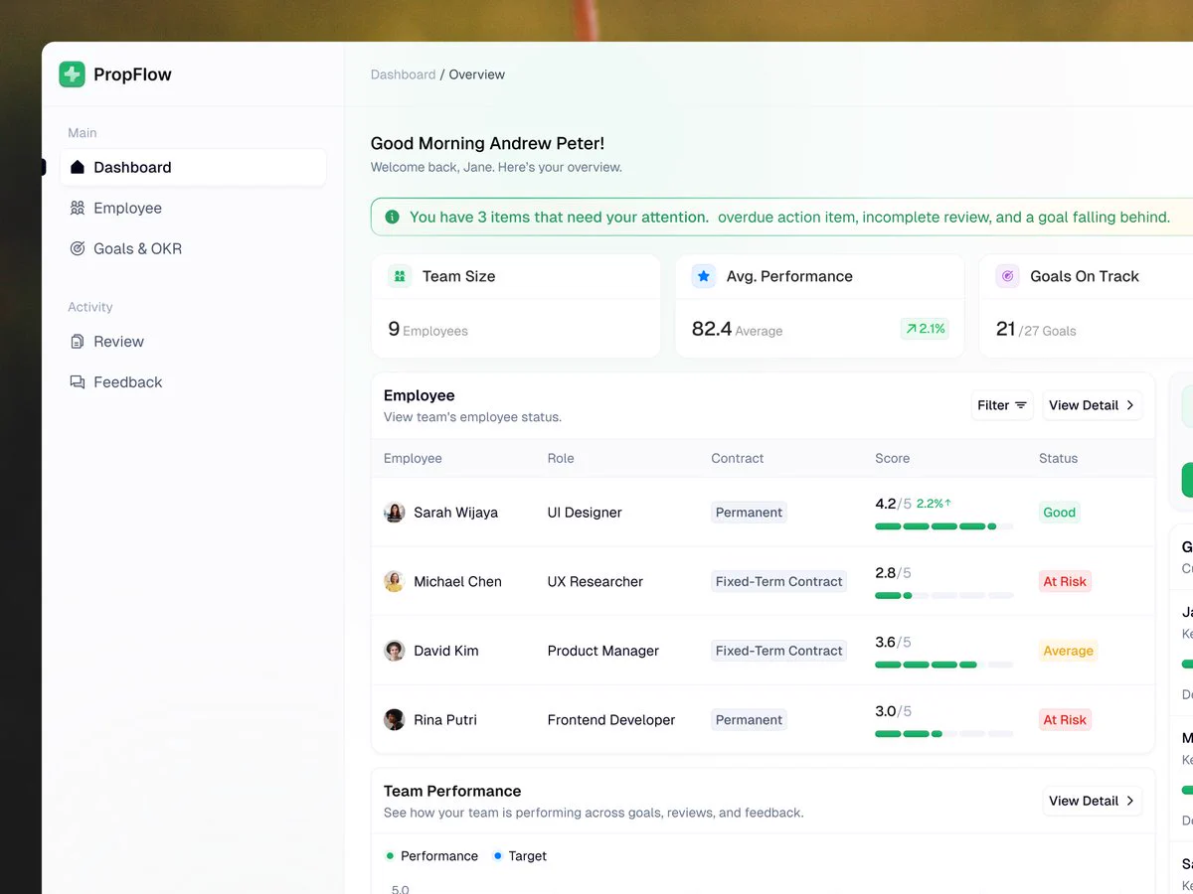The height and width of the screenshot is (894, 1193).
Task: Click the PropFlow green plus logo
Action: pyautogui.click(x=72, y=74)
